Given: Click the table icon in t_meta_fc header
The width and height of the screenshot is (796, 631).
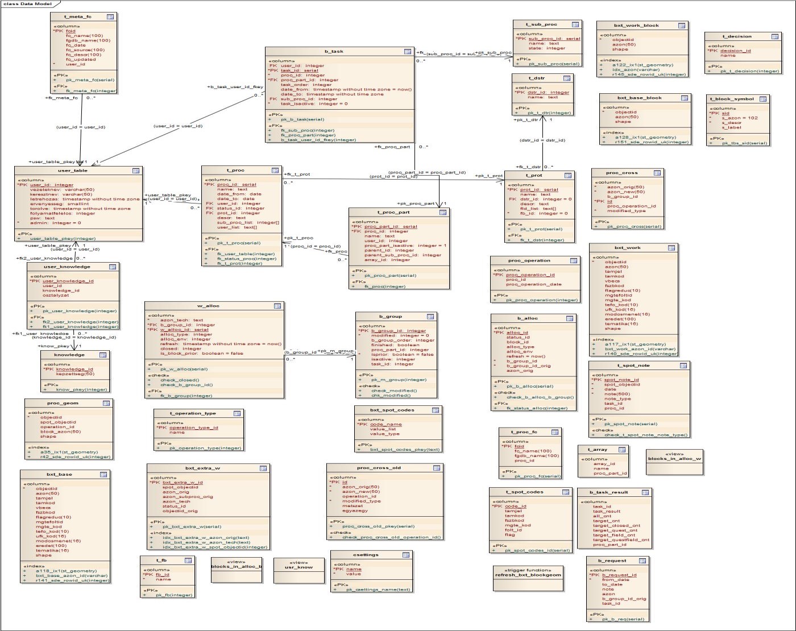Looking at the screenshot, I should (x=110, y=17).
